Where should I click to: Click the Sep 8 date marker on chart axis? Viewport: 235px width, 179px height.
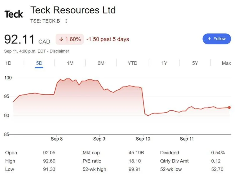[x=57, y=139]
